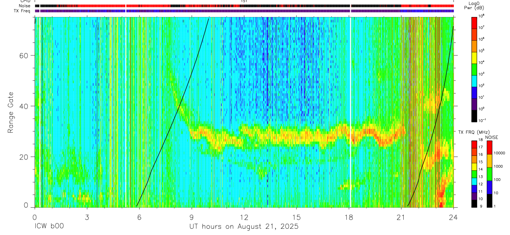Click the green segment of the NOISE colorbar

pyautogui.click(x=490, y=174)
